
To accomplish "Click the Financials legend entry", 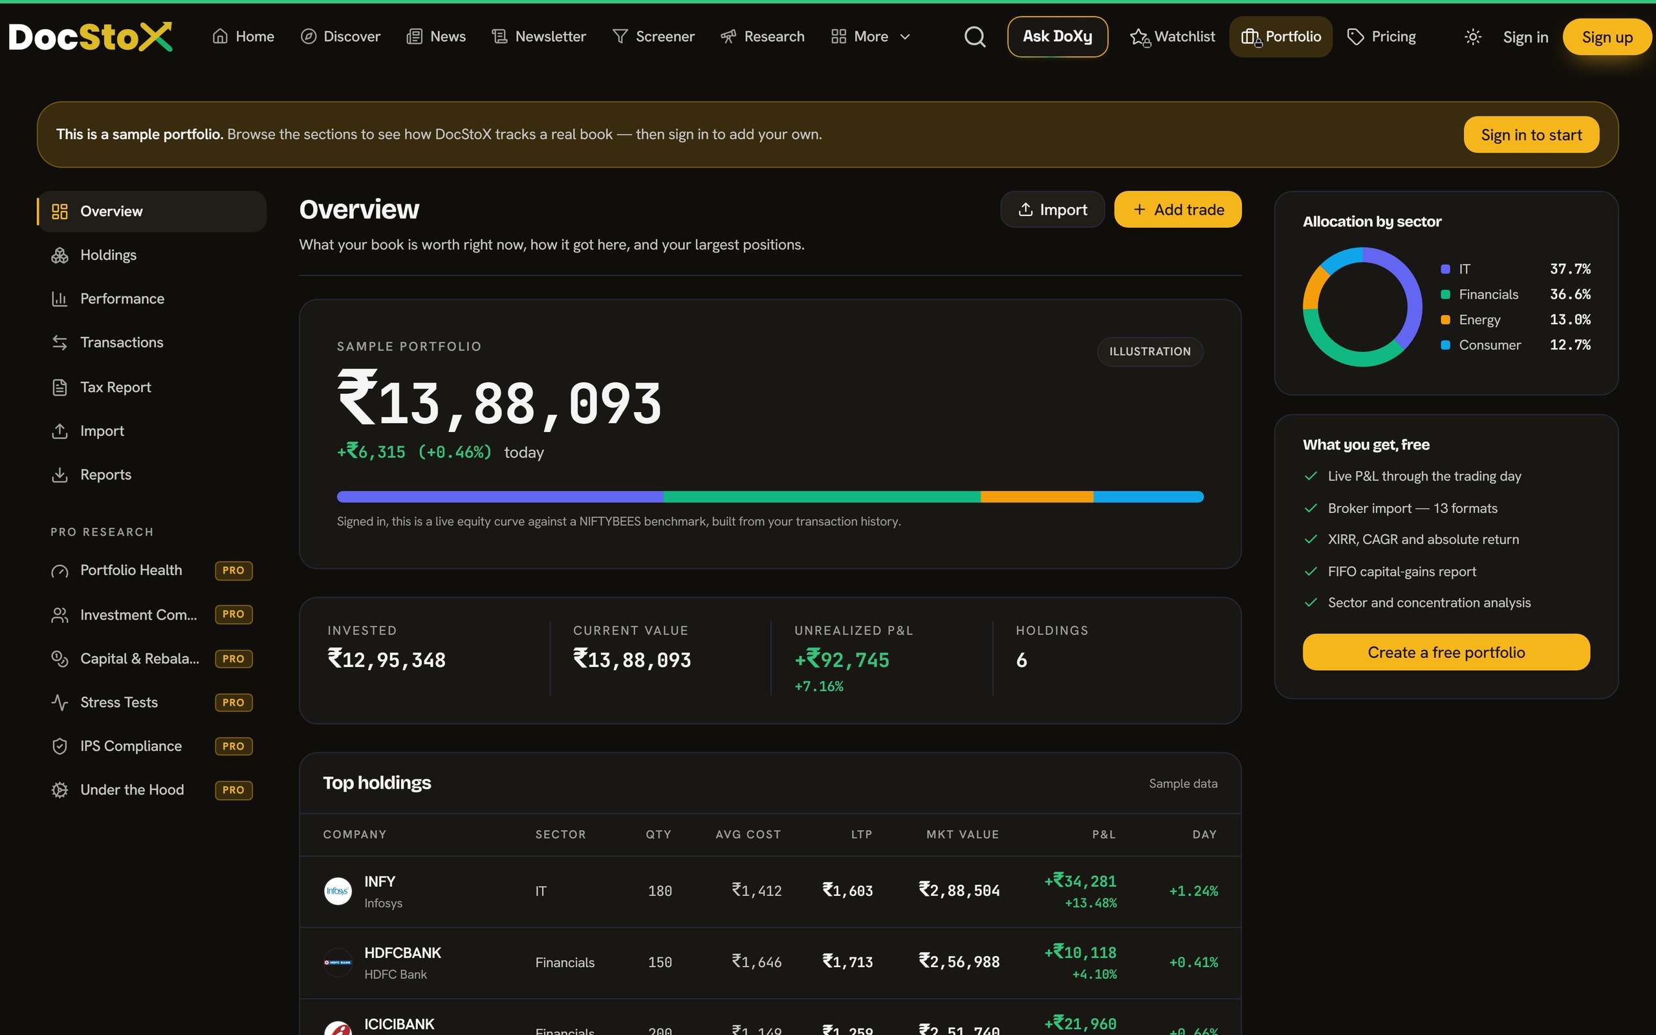I will tap(1515, 295).
